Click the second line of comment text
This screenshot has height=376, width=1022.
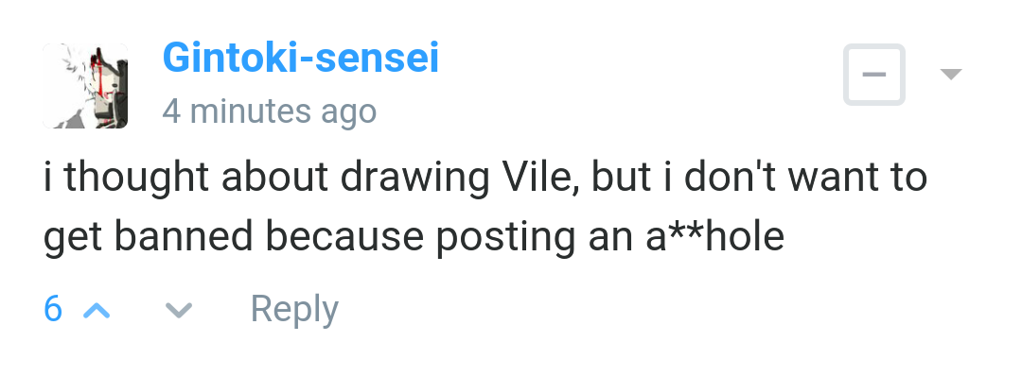click(414, 237)
